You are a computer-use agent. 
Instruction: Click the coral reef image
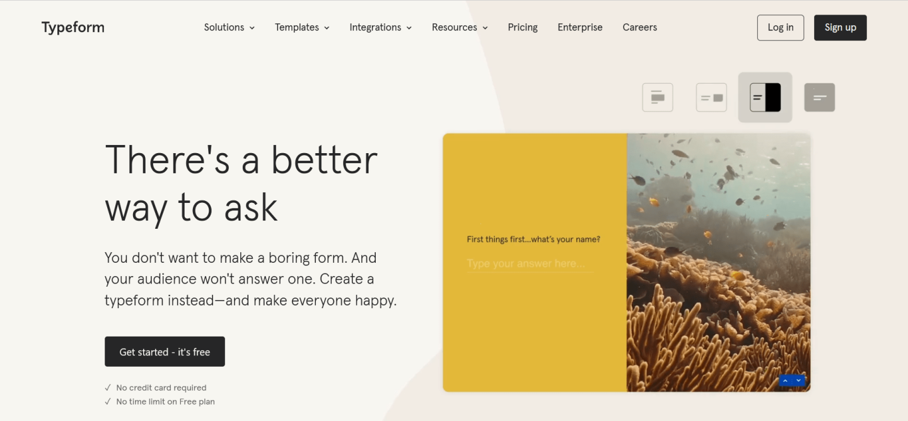[x=718, y=284]
